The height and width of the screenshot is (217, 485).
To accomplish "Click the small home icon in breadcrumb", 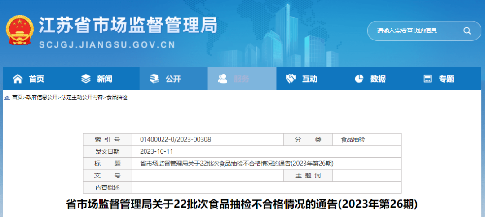I will click(x=7, y=97).
